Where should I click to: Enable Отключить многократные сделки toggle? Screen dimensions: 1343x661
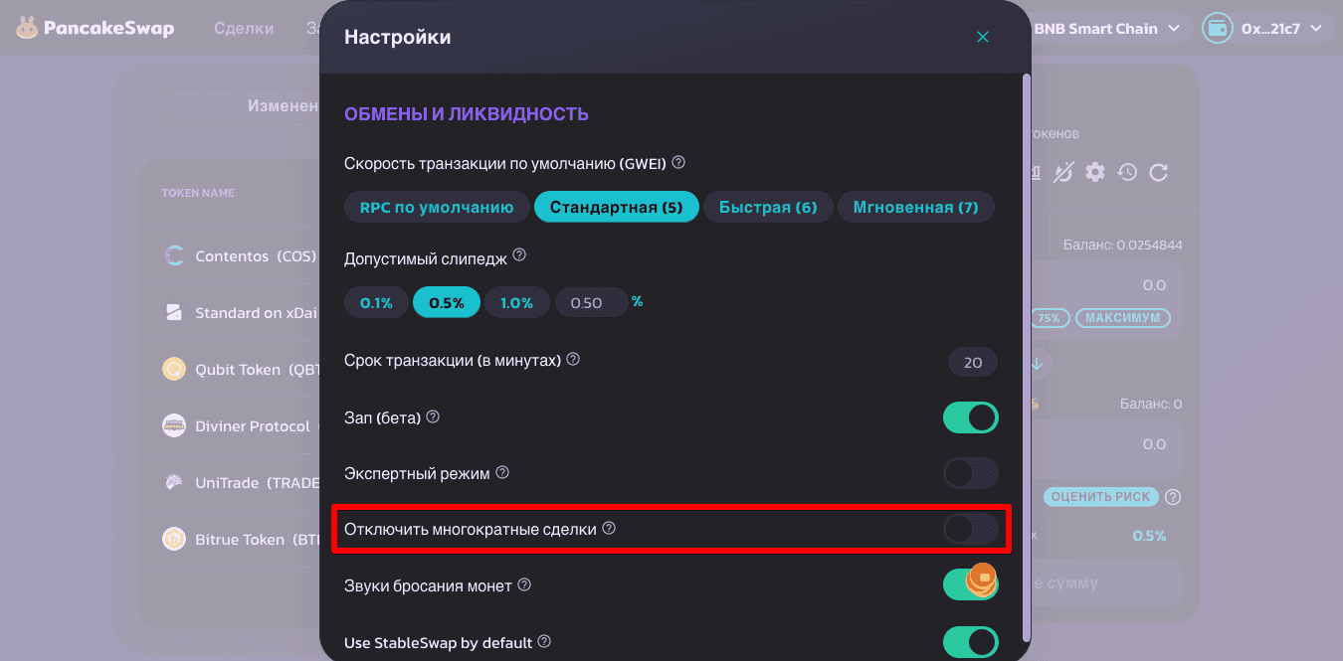970,529
